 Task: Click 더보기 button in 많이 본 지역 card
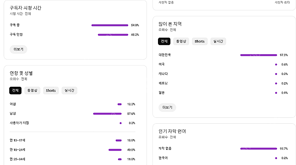(x=167, y=107)
